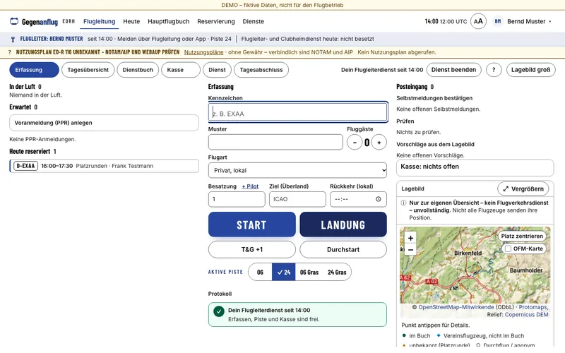Open the Hauptflugbuch menu

[169, 21]
